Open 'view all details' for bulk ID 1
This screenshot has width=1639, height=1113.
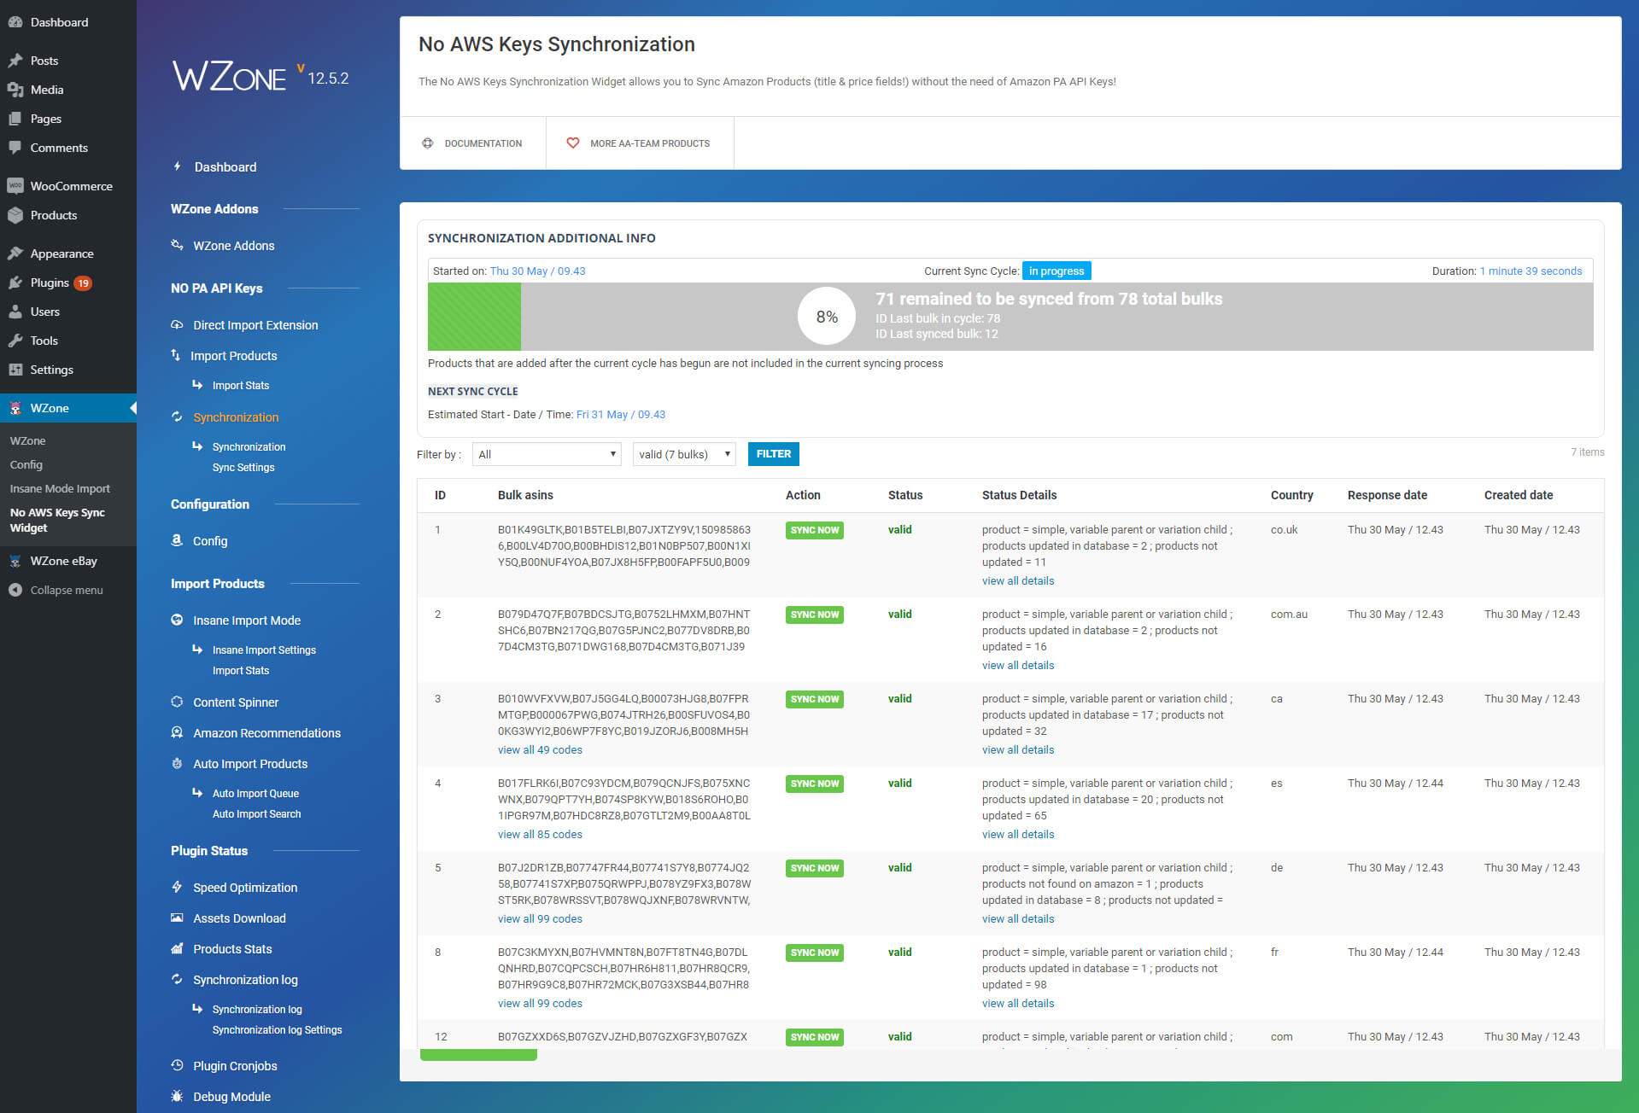1018,581
